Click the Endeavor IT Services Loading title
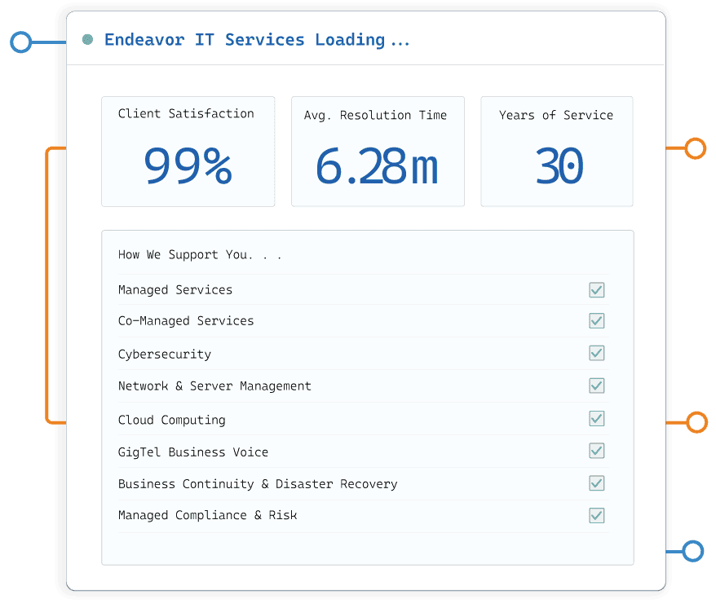The height and width of the screenshot is (608, 716). (x=257, y=40)
